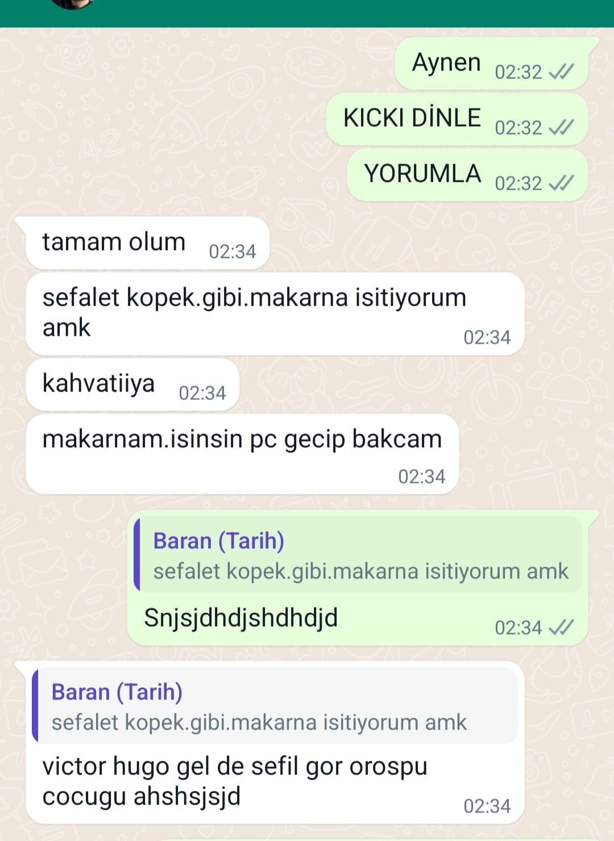Tap the green chat header bar

pos(307,13)
